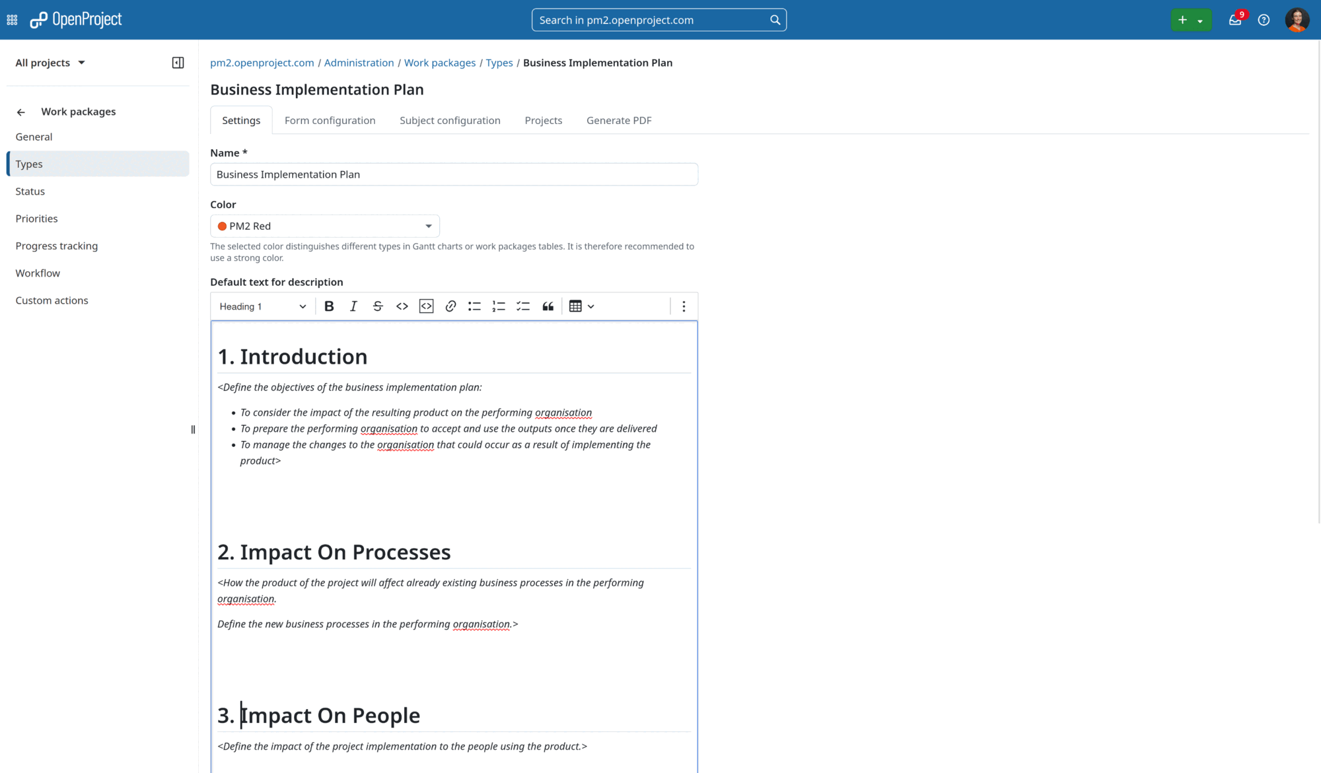
Task: Insert a to-do list
Action: [x=523, y=306]
